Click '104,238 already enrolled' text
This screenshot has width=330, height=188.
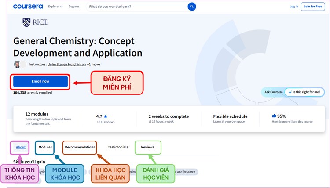point(33,93)
